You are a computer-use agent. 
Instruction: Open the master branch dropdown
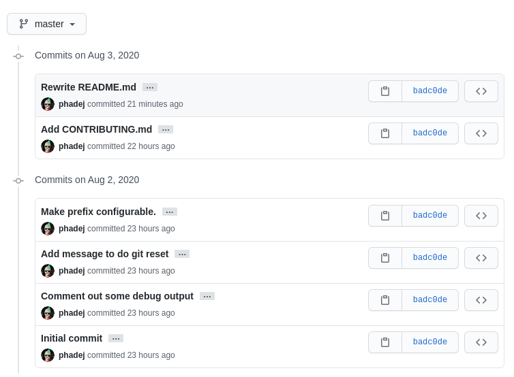click(46, 24)
